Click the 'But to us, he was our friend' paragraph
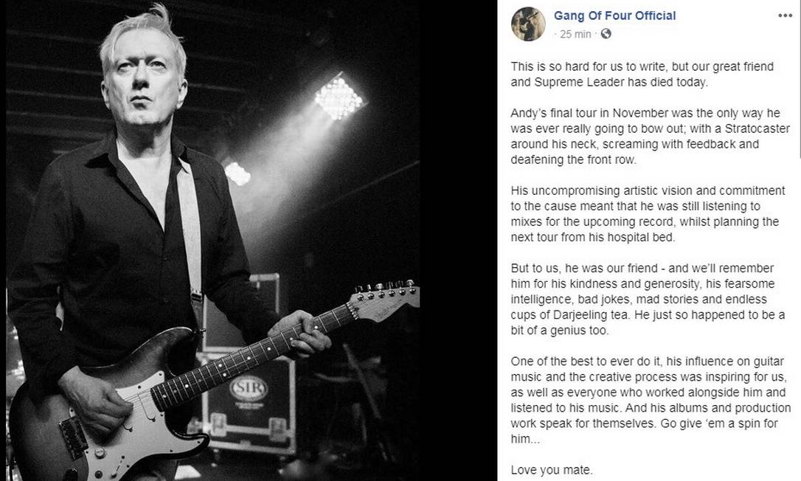This screenshot has width=801, height=481. tap(648, 299)
